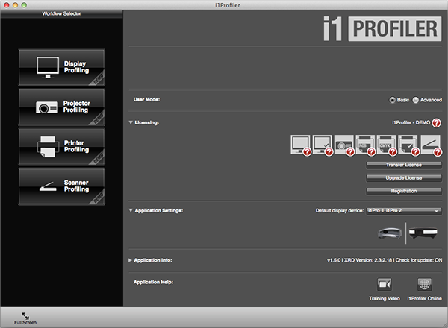This screenshot has height=328, width=448.
Task: Toggle Full Screen mode
Action: point(25,318)
